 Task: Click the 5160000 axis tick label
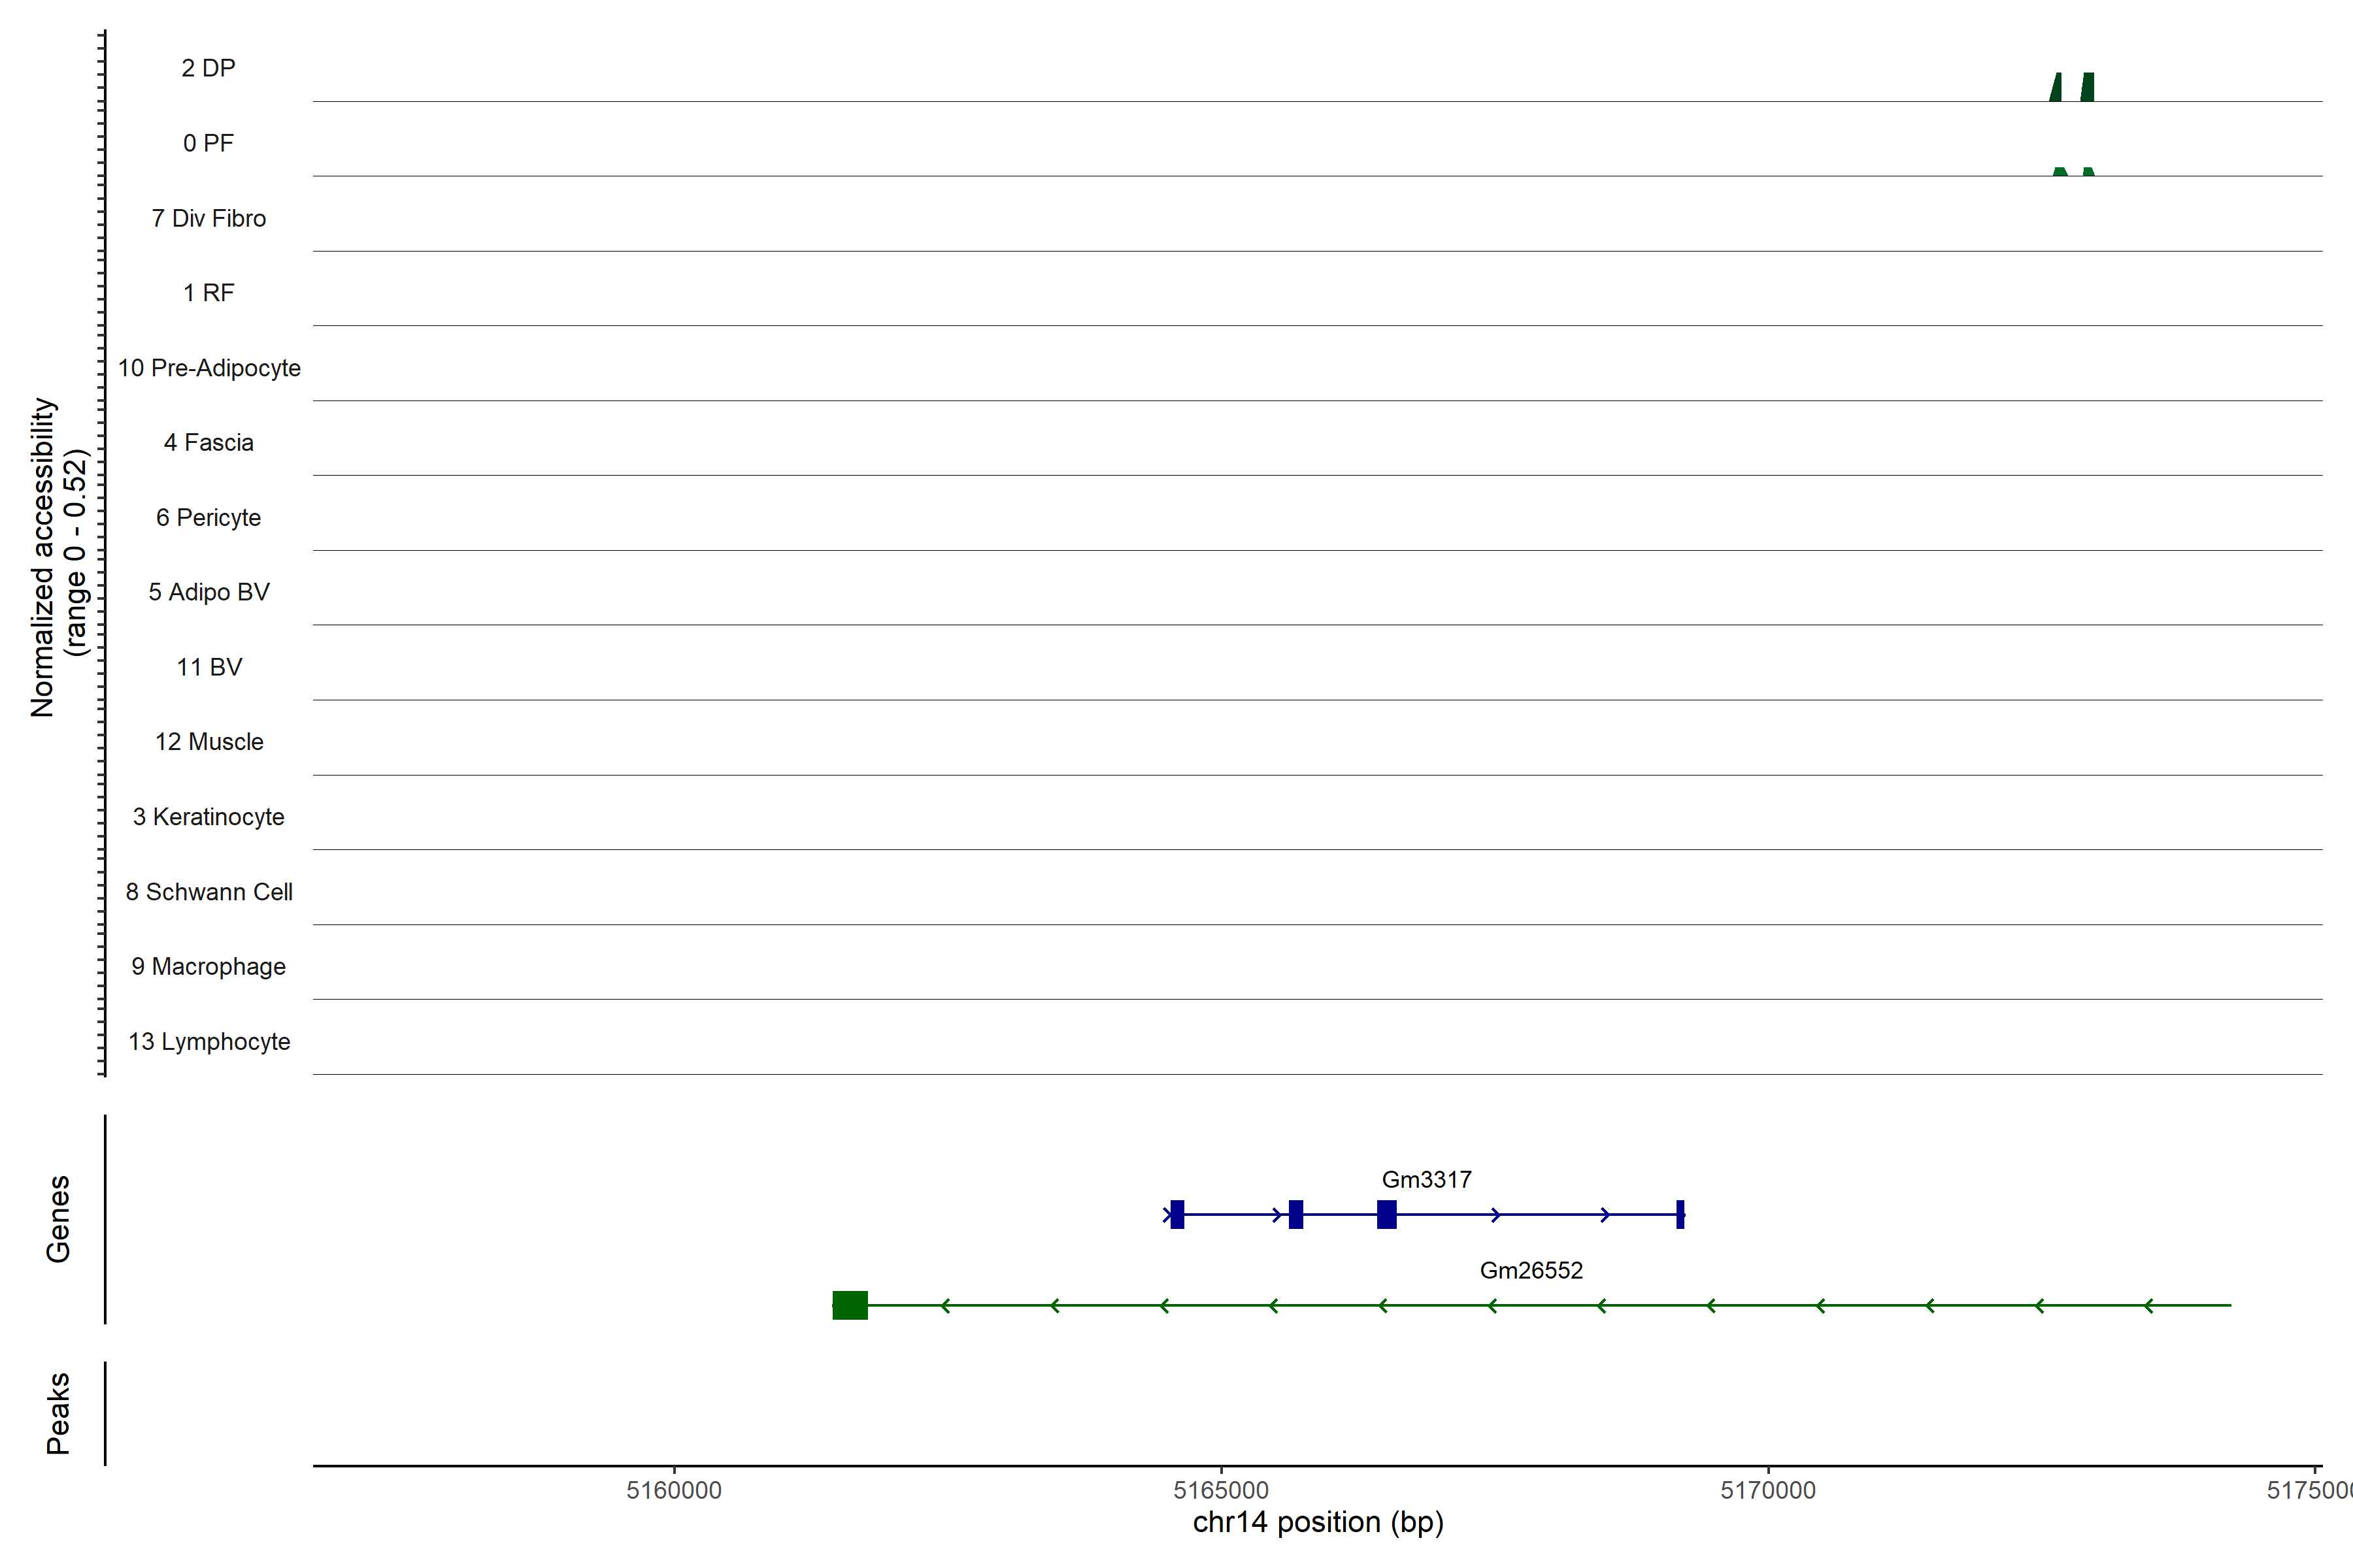pyautogui.click(x=673, y=1490)
